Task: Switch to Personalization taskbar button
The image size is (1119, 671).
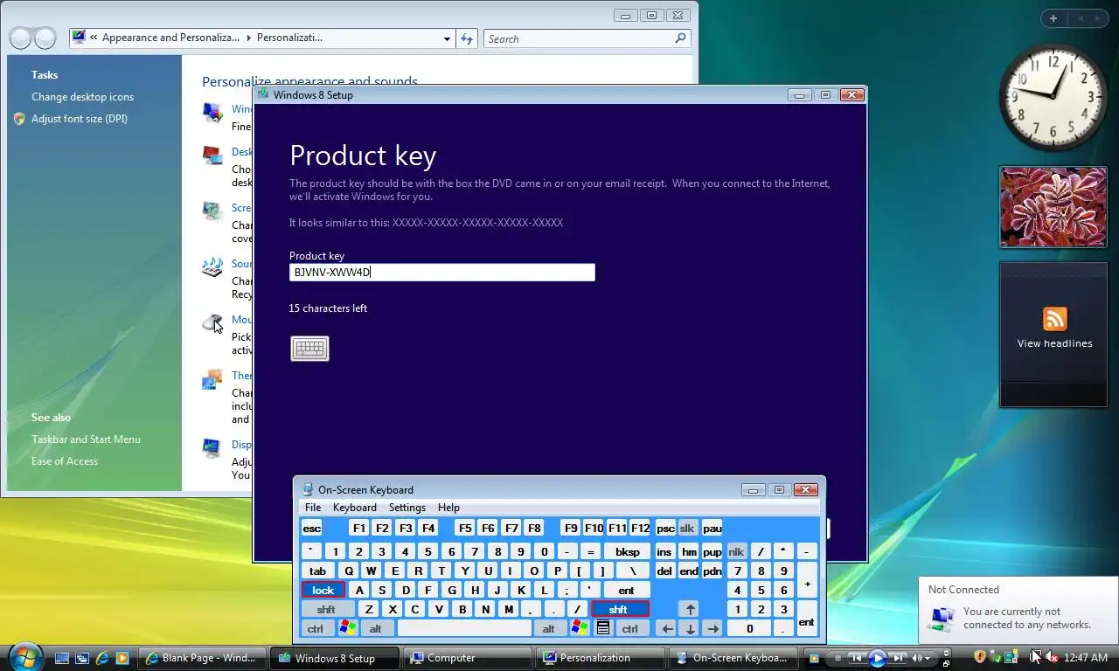Action: tap(600, 658)
